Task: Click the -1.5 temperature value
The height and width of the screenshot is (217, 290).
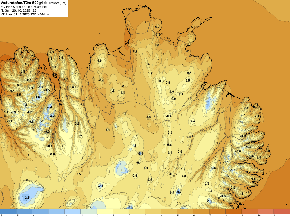Action: [x=233, y=170]
